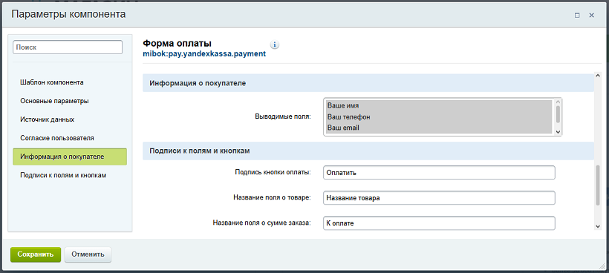Image resolution: width=609 pixels, height=273 pixels.
Task: Select Информация о покупателе sidebar item
Action: coord(70,157)
